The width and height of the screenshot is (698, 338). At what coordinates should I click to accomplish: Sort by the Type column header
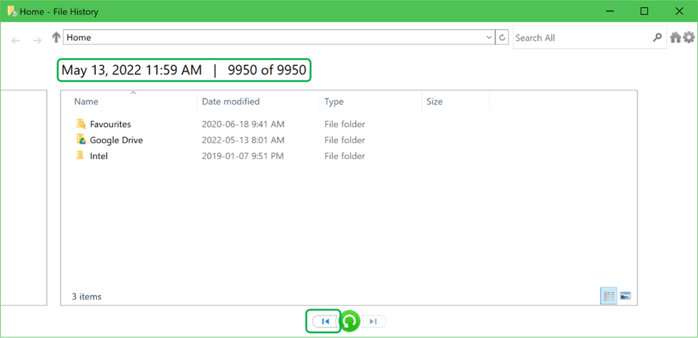[x=334, y=102]
